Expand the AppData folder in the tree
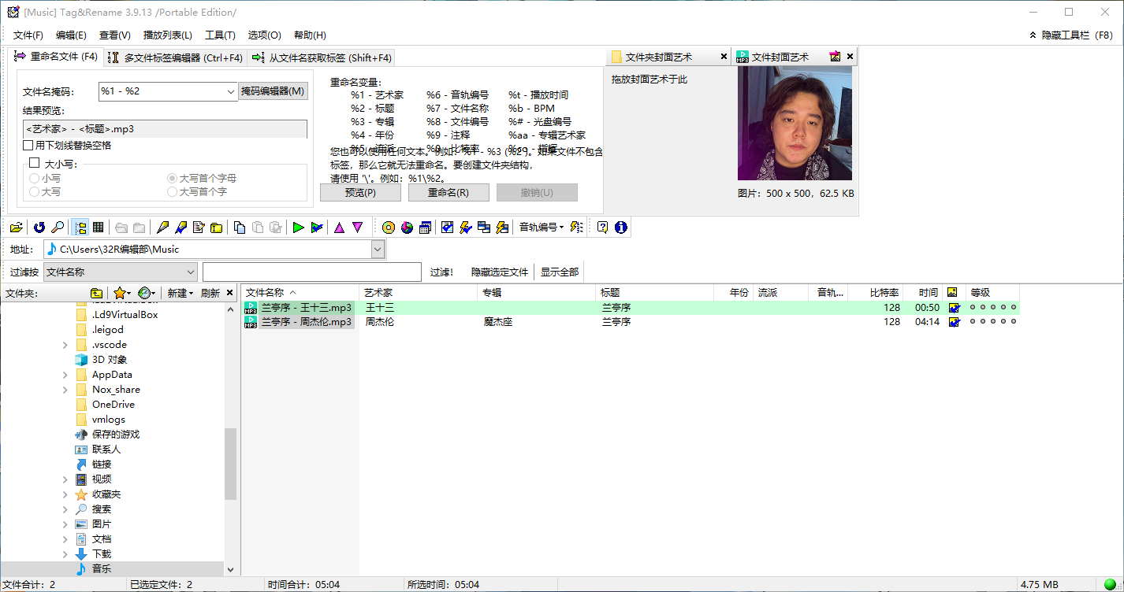 [65, 374]
